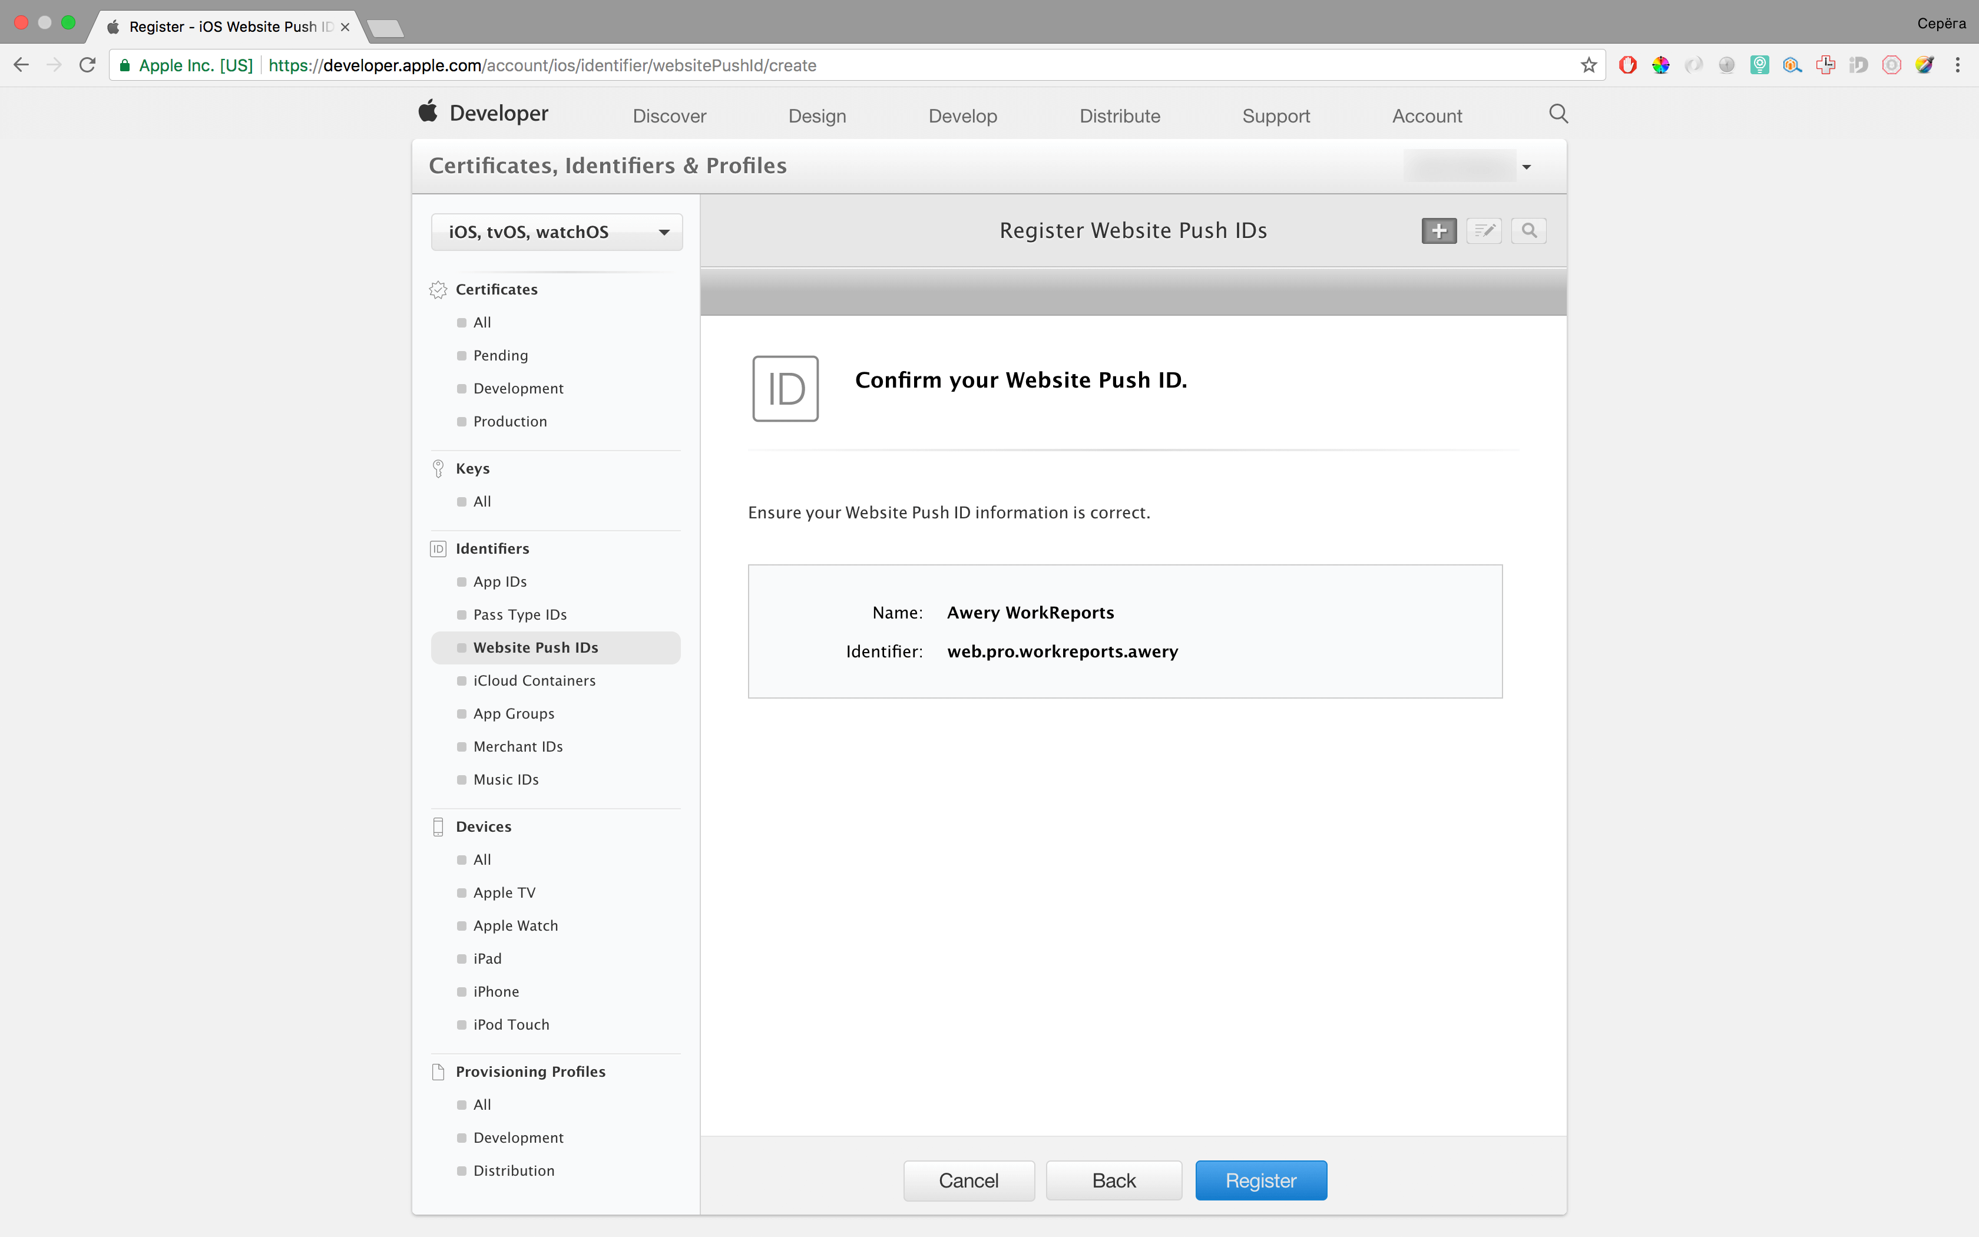Open Merchant IDs in sidebar
The width and height of the screenshot is (1979, 1237).
(518, 746)
